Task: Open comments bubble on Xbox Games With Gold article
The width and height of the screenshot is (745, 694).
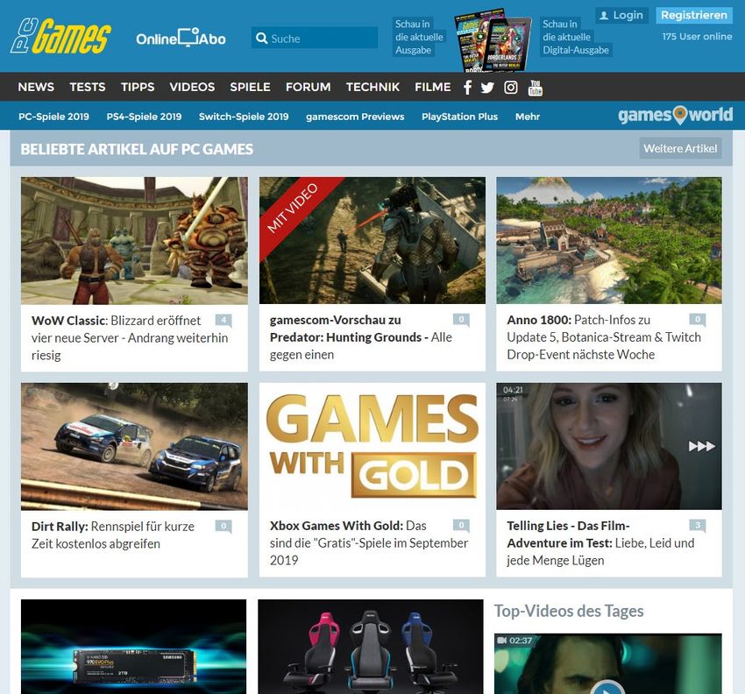Action: 461,526
